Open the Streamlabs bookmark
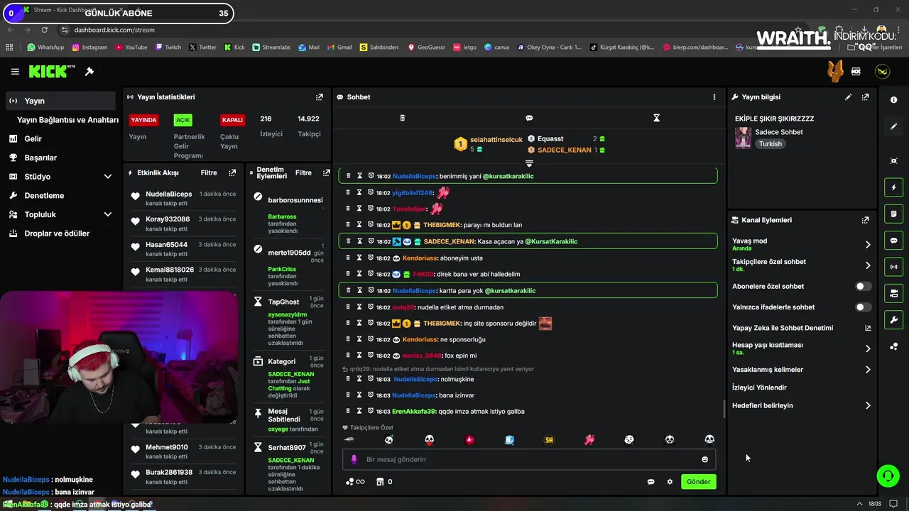 [271, 48]
